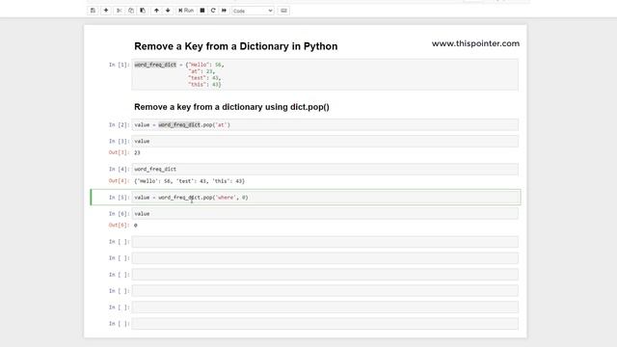Paste cells below using the toolbar icon

[x=143, y=11]
